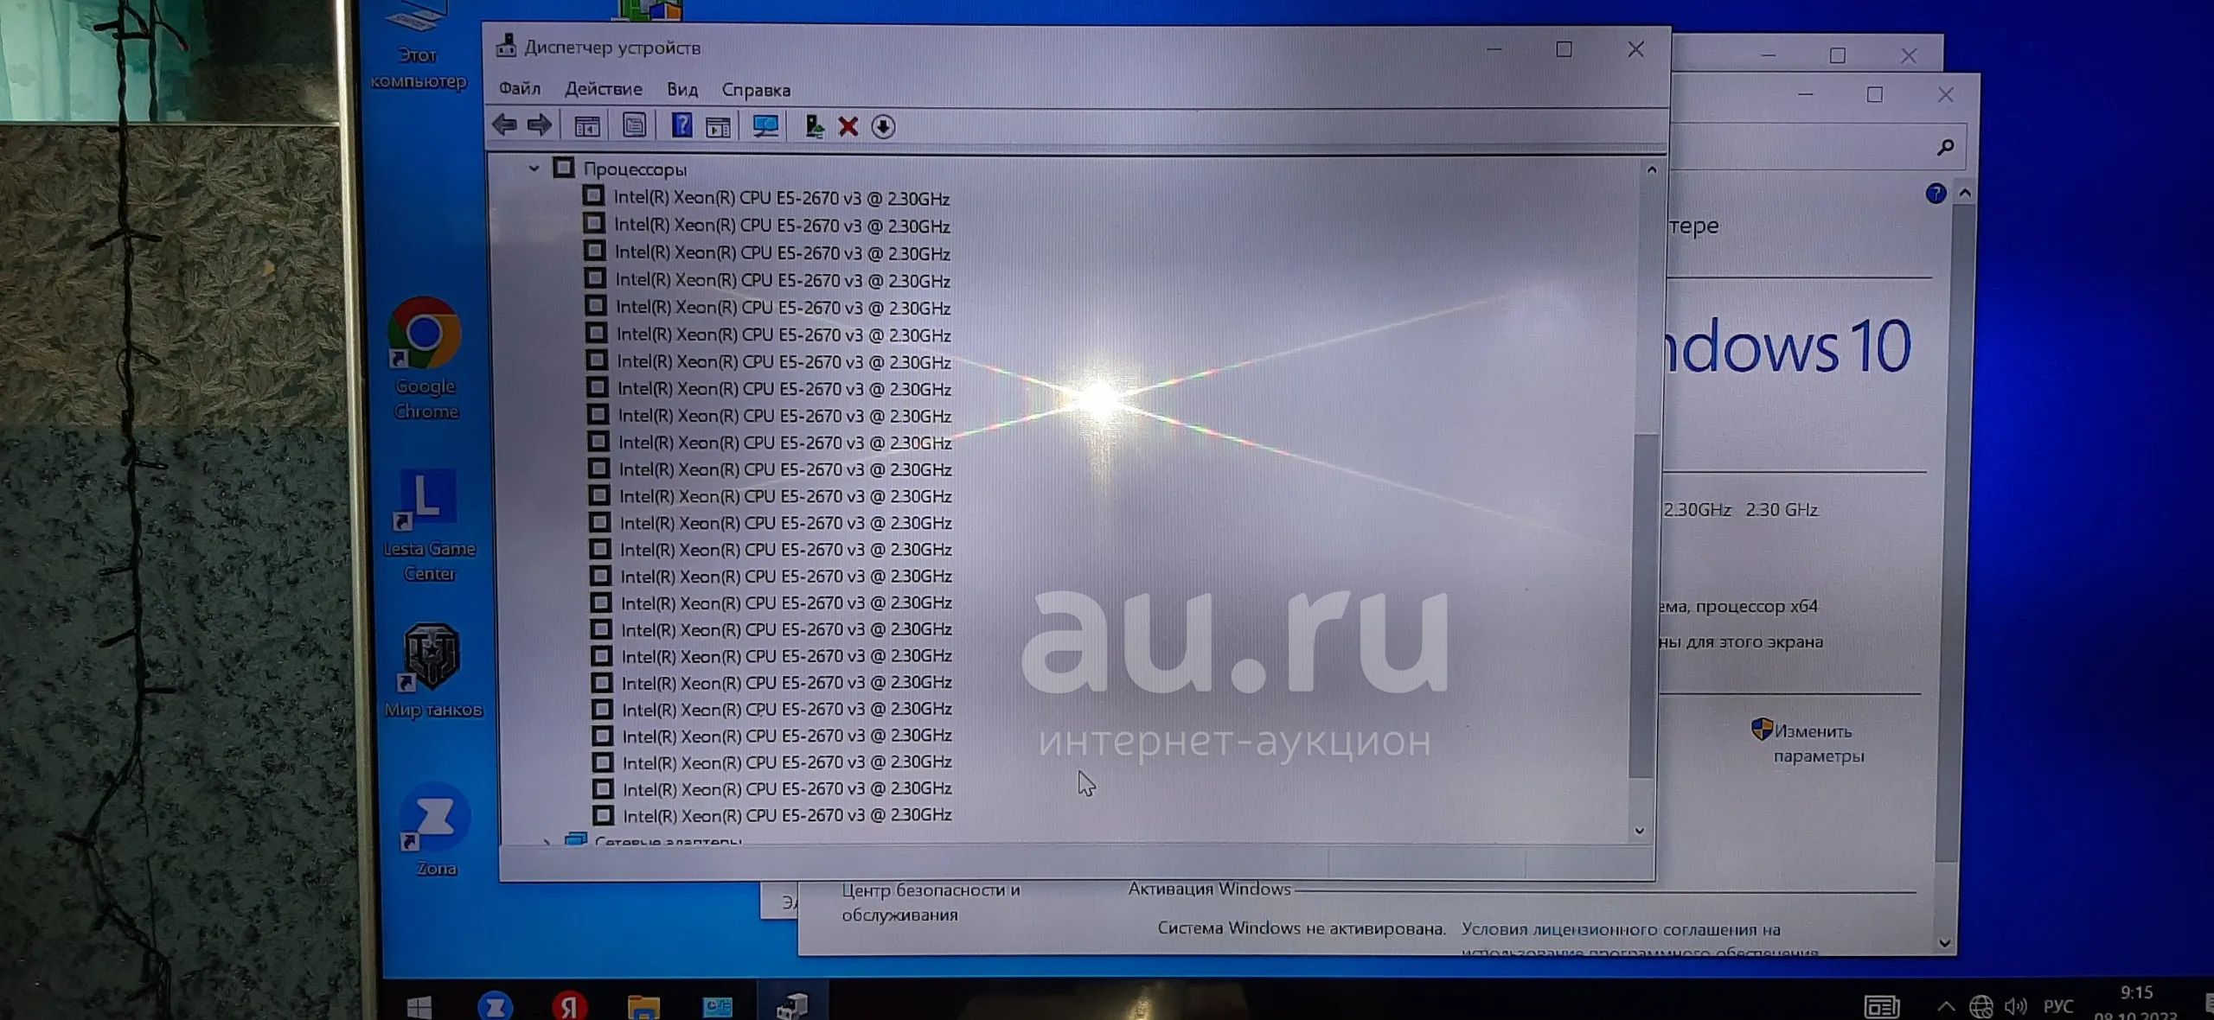Click Device Manager scrollbar up arrow

[x=1651, y=170]
